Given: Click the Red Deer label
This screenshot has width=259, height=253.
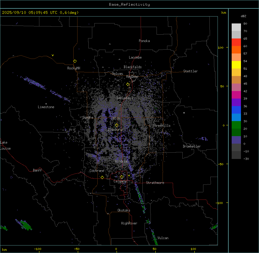Looking at the screenshot, I should 132,77.
